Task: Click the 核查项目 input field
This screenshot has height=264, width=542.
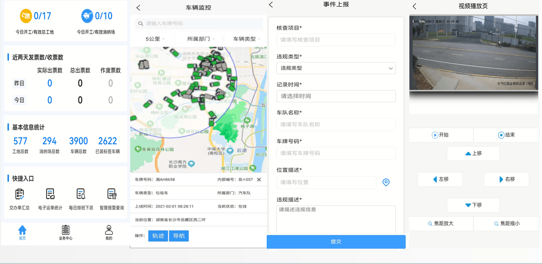Action: pos(336,40)
